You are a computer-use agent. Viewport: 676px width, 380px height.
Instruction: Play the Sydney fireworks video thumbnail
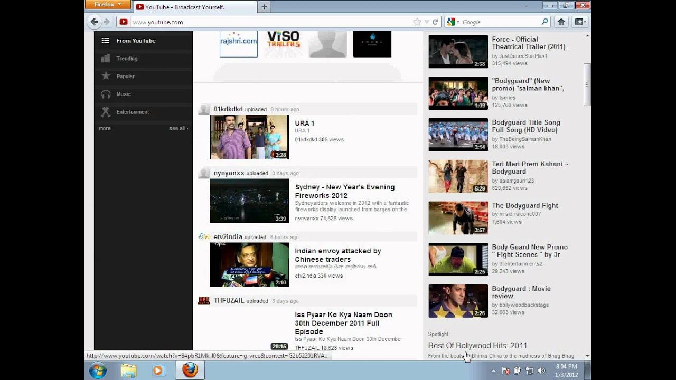(249, 201)
